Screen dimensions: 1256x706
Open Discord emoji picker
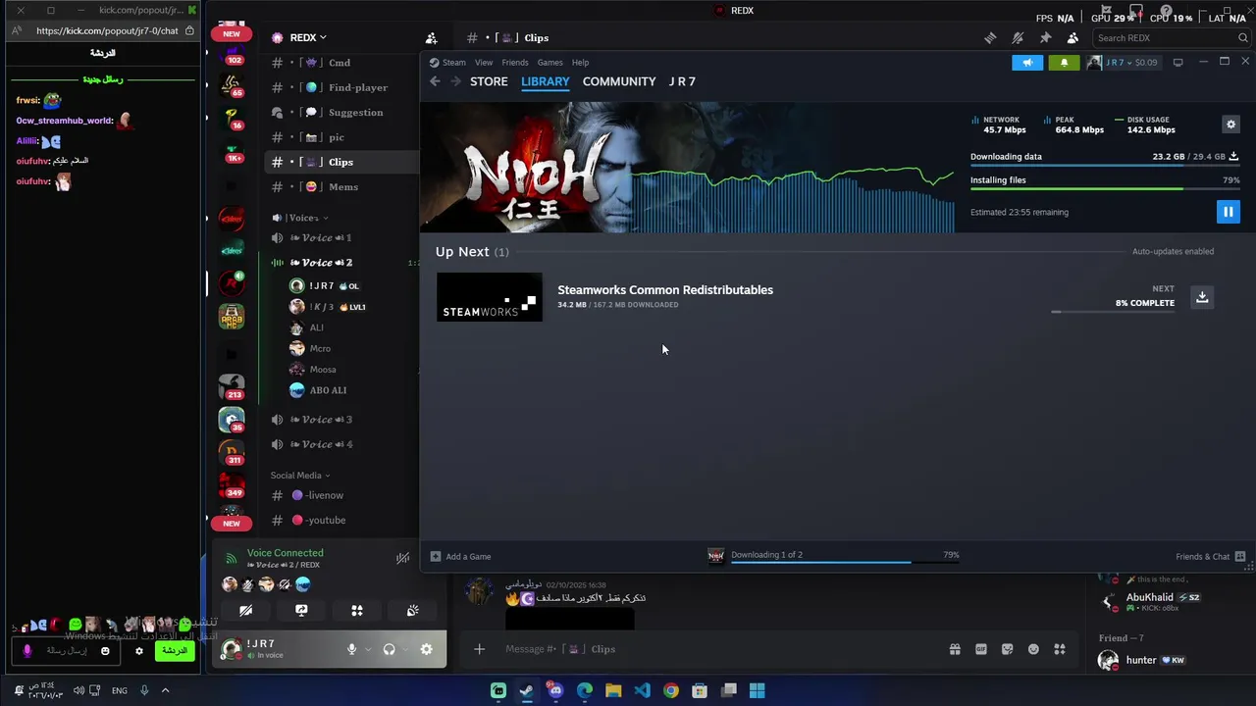pyautogui.click(x=1033, y=649)
